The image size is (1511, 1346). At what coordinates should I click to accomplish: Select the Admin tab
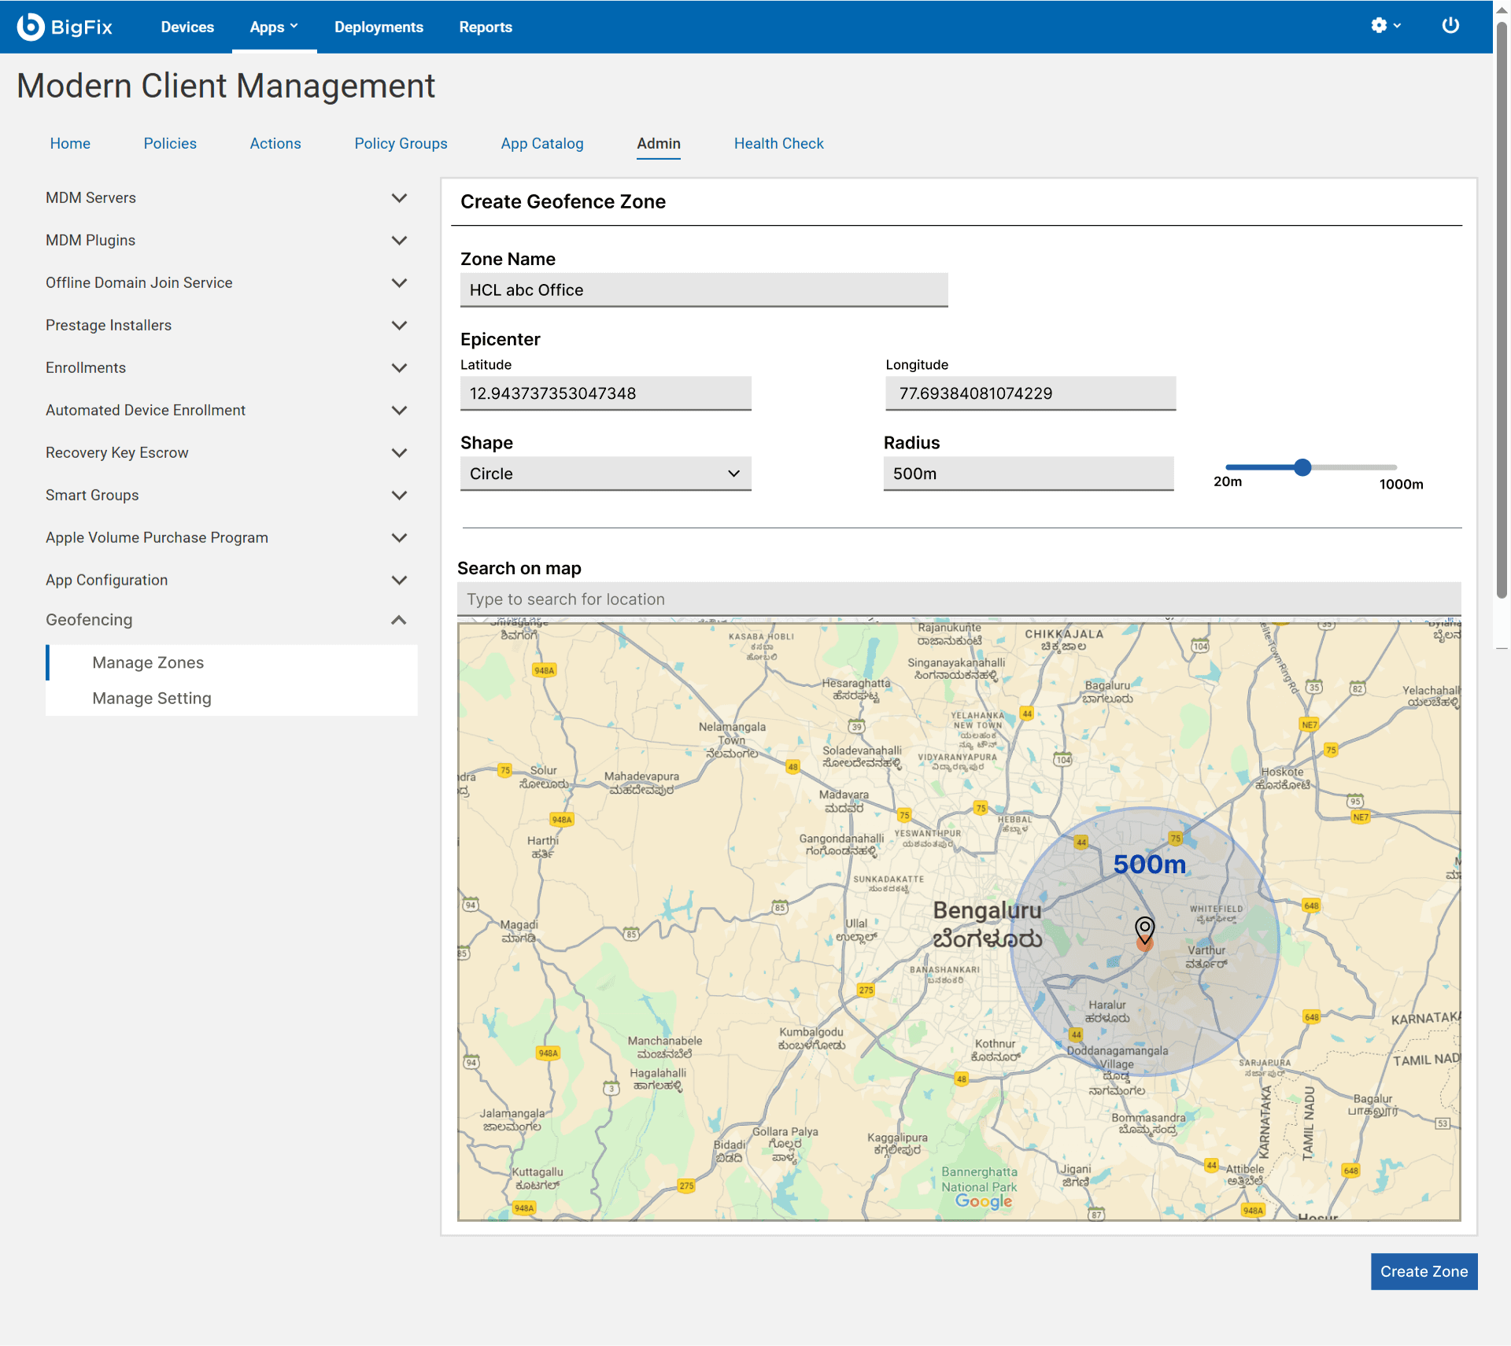coord(659,143)
